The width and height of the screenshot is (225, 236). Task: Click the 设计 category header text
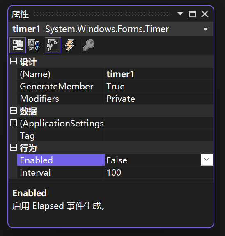pyautogui.click(x=28, y=62)
